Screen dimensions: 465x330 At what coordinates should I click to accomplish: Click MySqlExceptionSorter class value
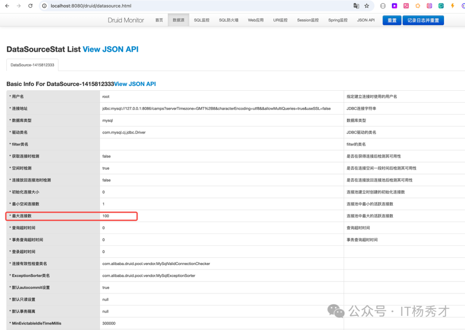coord(149,275)
